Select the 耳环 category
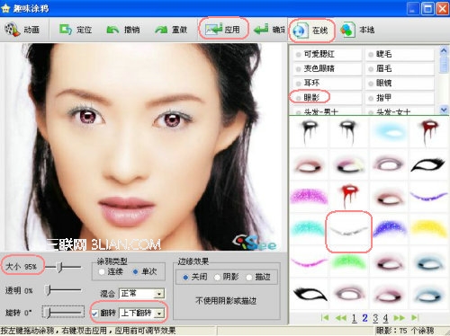This screenshot has width=450, height=336. (327, 83)
